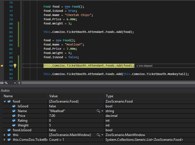Expand the this.ComoZoo.TicketBooth row
Viewport: 195px width, 145px height.
coord(5,140)
